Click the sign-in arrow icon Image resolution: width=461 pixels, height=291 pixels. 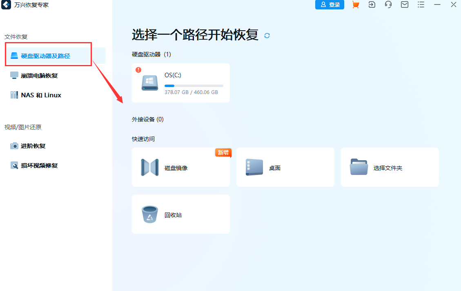(x=372, y=4)
